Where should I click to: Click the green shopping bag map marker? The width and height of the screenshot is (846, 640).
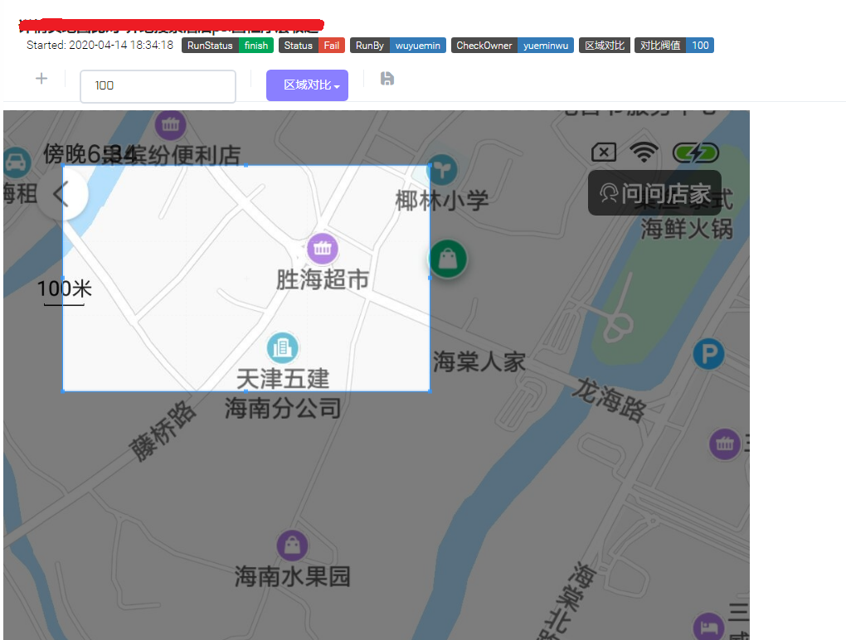click(x=448, y=259)
